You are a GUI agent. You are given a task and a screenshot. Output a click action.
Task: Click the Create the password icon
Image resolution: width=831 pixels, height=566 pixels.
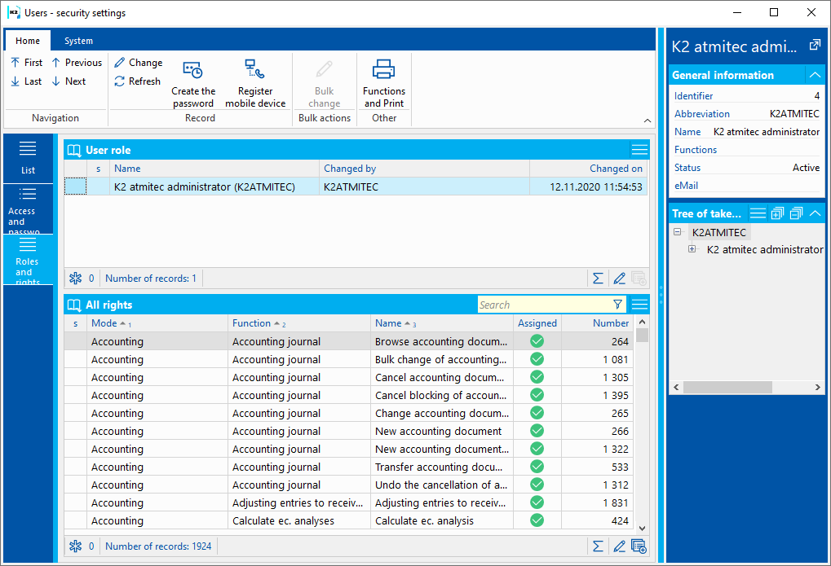pos(192,72)
